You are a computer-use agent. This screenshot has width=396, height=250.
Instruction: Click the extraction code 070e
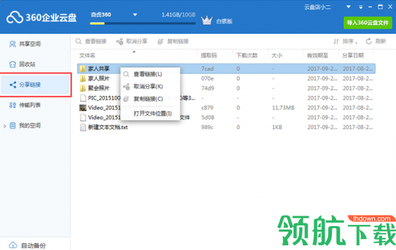point(207,79)
